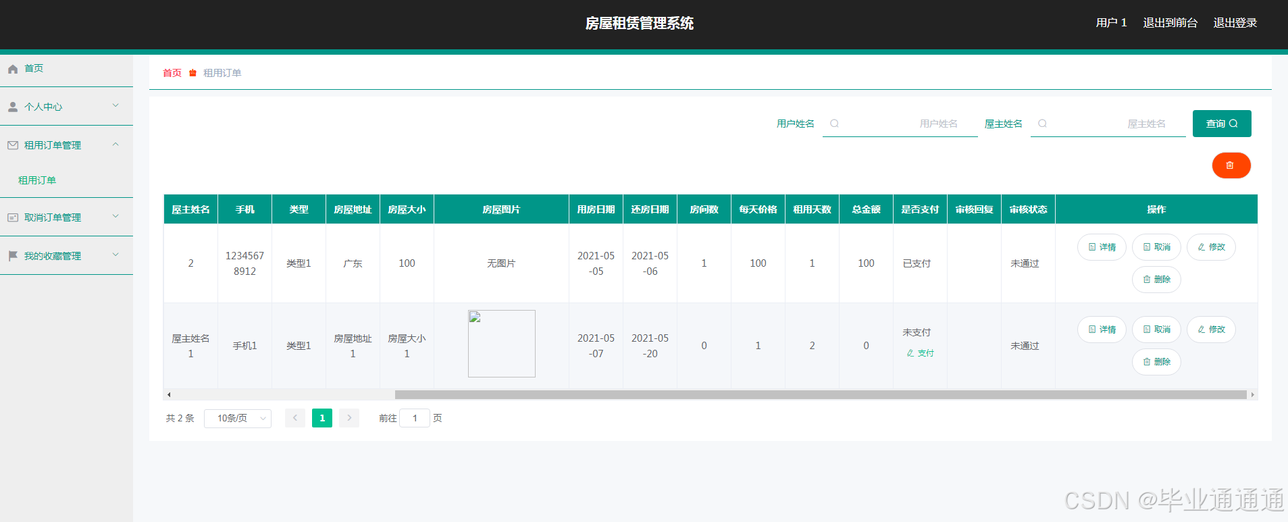Open 租用订单 submenu item
This screenshot has height=522, width=1288.
pyautogui.click(x=37, y=180)
